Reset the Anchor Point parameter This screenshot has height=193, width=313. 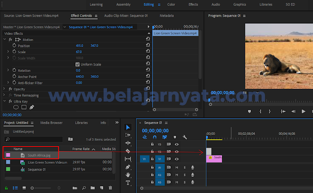[148, 76]
